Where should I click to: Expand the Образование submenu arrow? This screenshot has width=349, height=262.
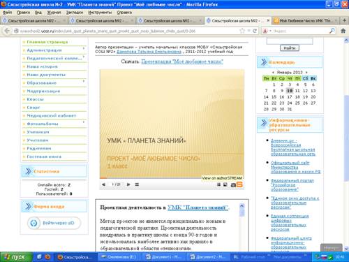pyautogui.click(x=84, y=81)
